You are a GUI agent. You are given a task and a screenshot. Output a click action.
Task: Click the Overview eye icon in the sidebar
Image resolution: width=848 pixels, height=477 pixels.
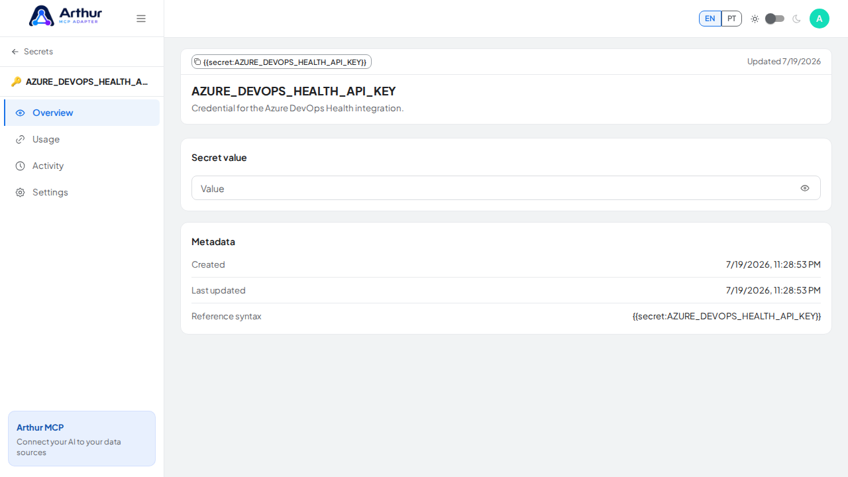pyautogui.click(x=20, y=113)
